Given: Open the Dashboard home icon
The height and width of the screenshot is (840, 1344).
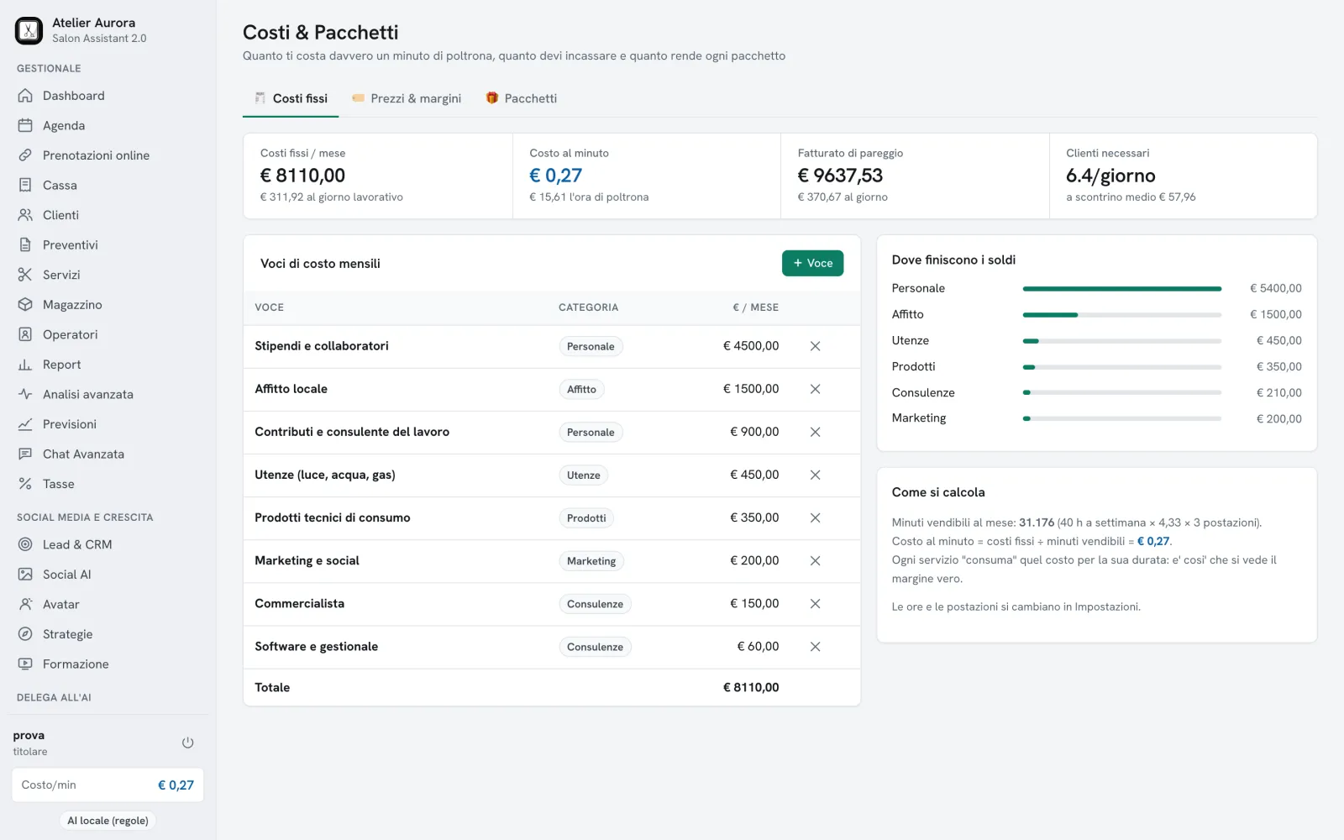Looking at the screenshot, I should click(25, 96).
